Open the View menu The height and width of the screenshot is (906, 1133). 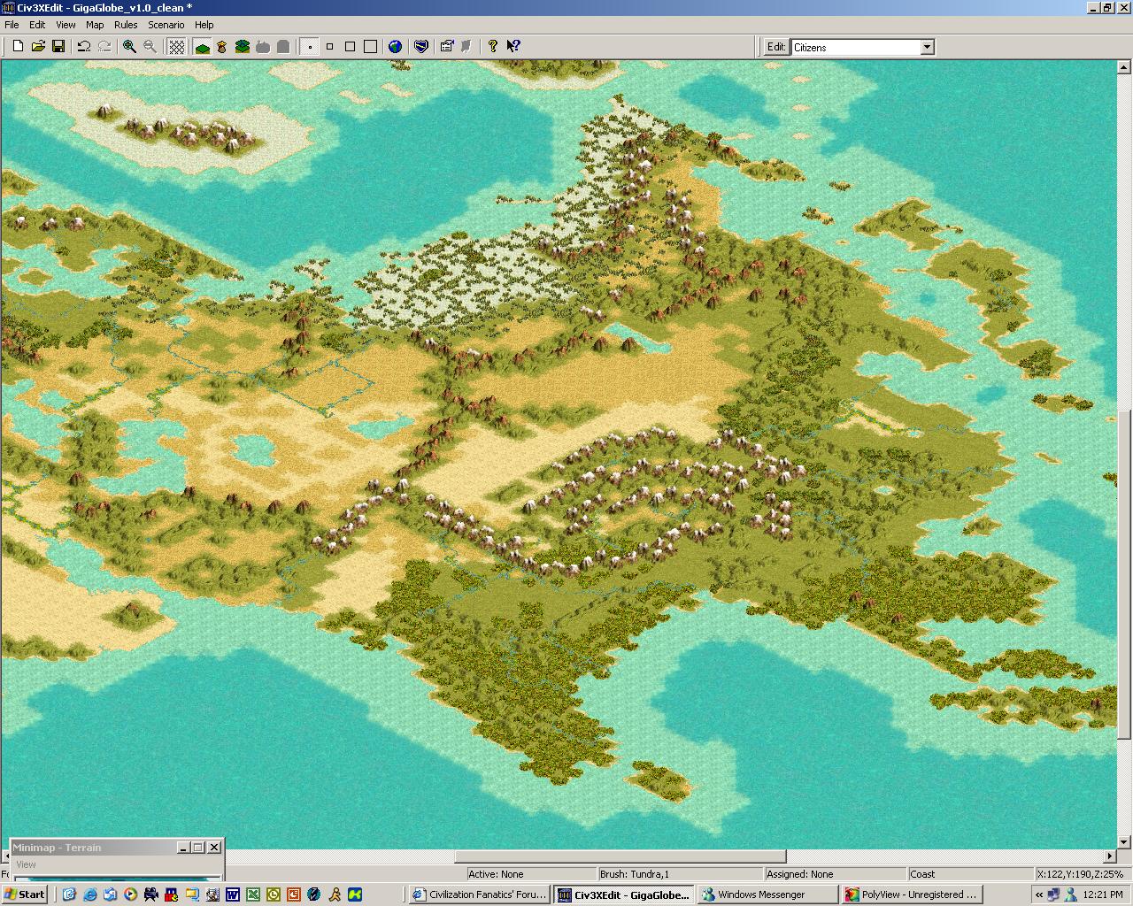[66, 25]
